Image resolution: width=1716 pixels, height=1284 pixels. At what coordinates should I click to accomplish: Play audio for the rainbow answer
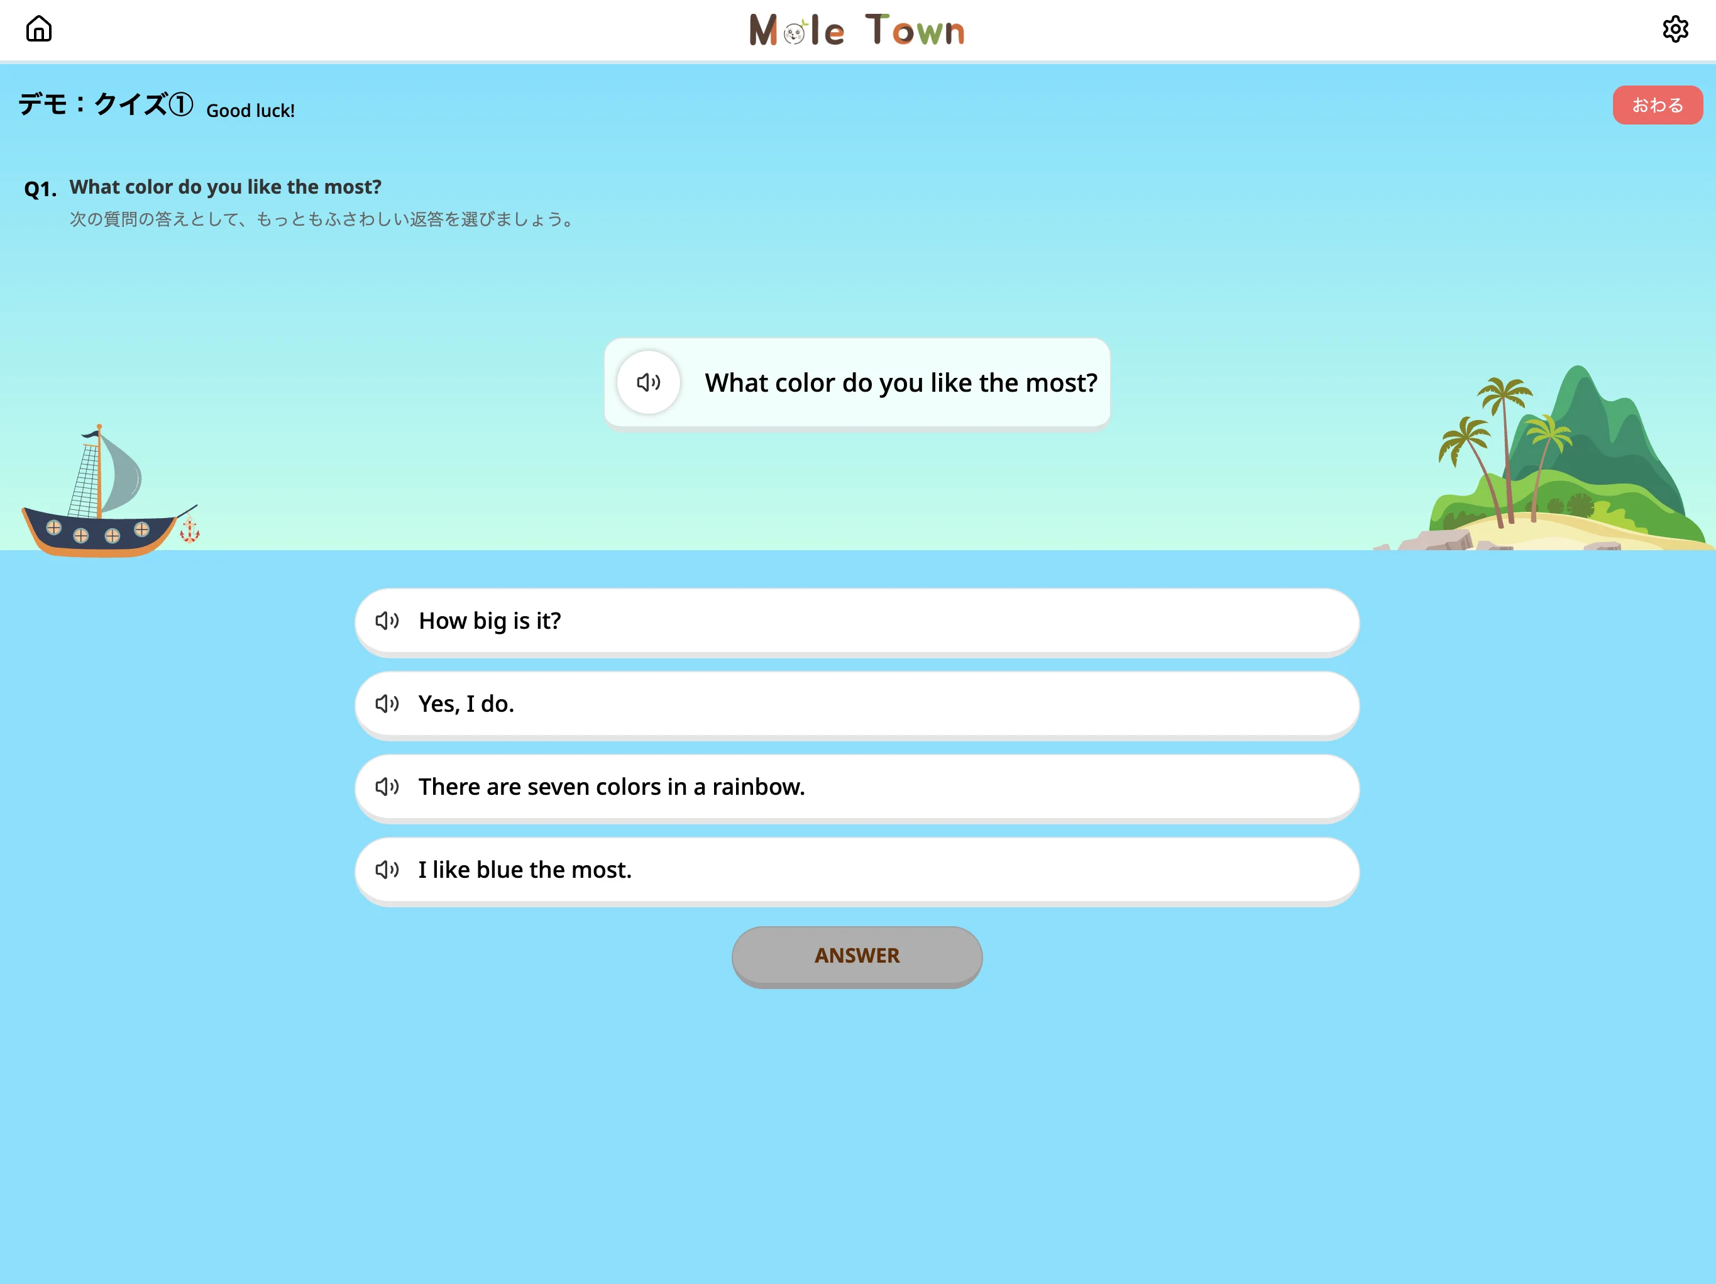(x=387, y=787)
